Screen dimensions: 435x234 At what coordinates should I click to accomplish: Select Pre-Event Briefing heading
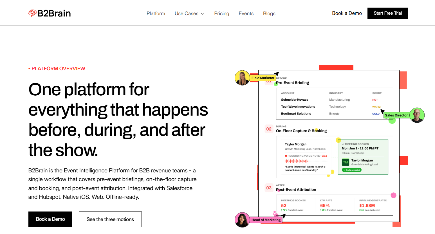point(293,83)
